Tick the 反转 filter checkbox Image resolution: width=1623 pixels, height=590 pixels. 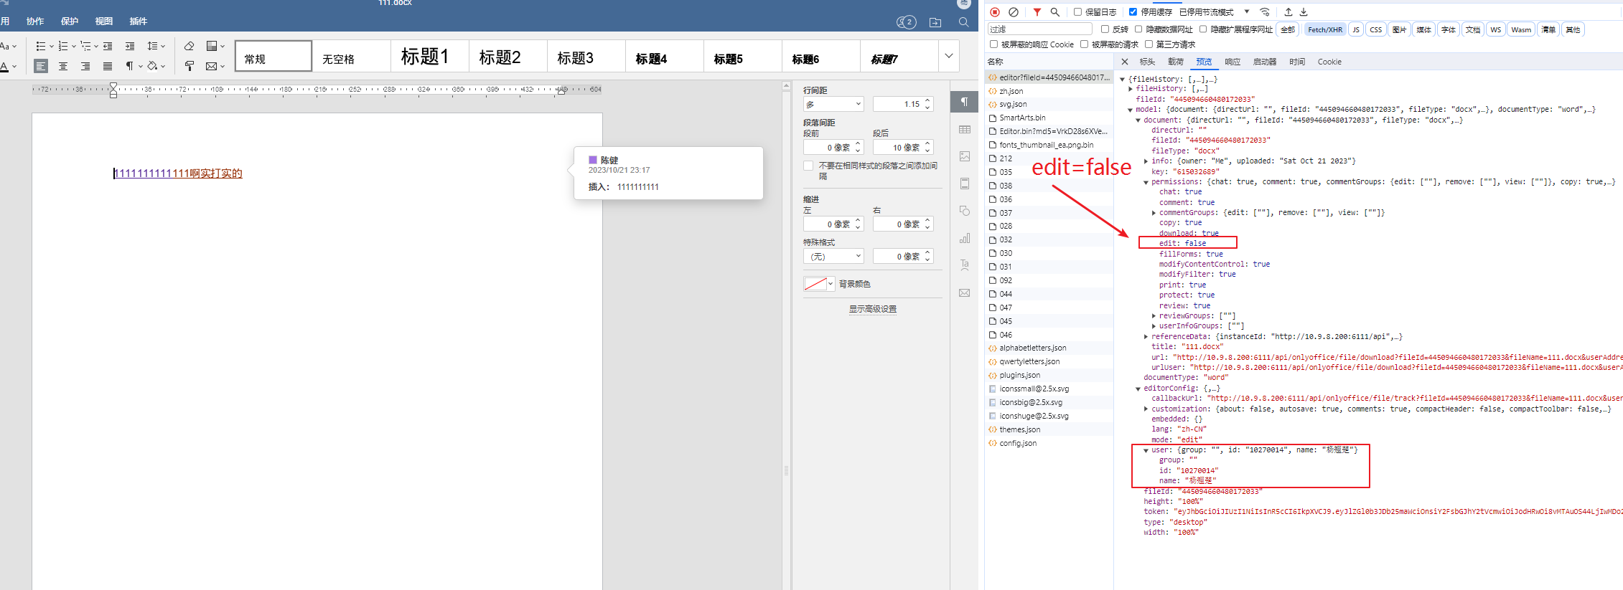pos(1105,29)
